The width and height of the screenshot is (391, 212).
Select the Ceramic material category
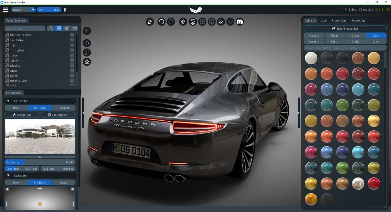point(314,41)
